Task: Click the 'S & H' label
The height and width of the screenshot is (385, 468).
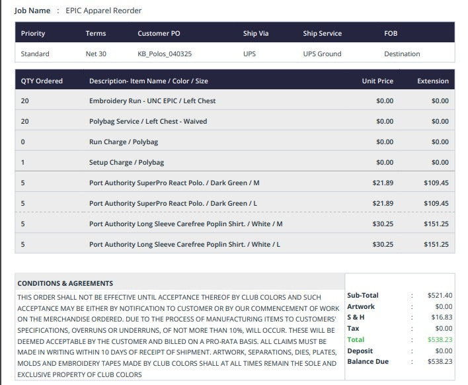Action: [x=356, y=318]
